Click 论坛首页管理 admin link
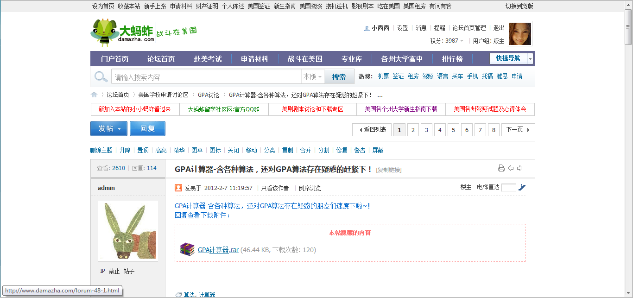Image resolution: width=633 pixels, height=298 pixels. 469,28
